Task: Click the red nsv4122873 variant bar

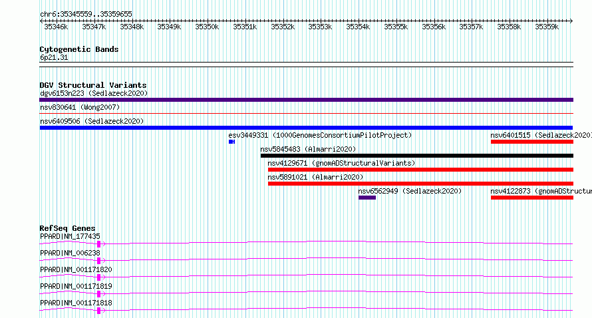Action: (x=532, y=198)
